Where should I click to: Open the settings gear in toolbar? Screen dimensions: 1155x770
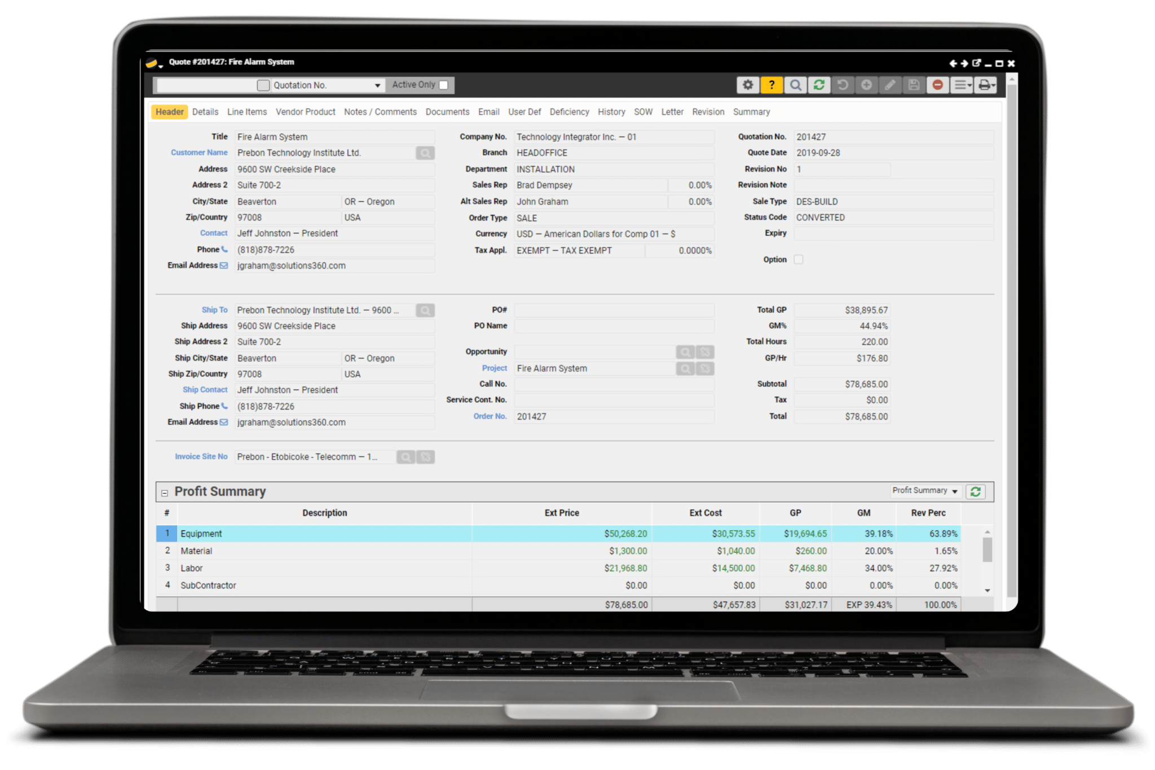pos(747,85)
